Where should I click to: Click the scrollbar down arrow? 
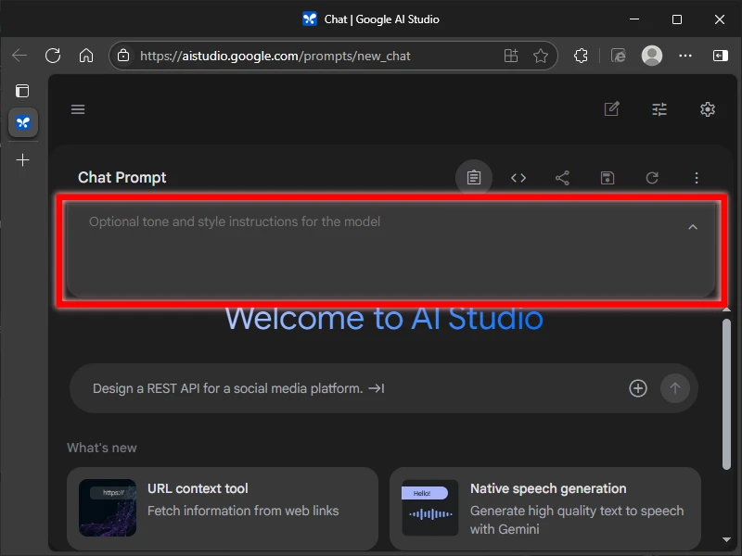pos(726,539)
